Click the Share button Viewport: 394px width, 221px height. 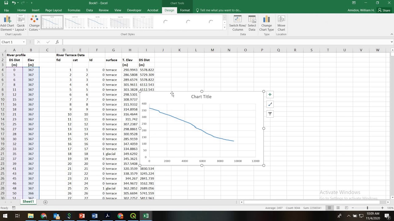pos(384,10)
